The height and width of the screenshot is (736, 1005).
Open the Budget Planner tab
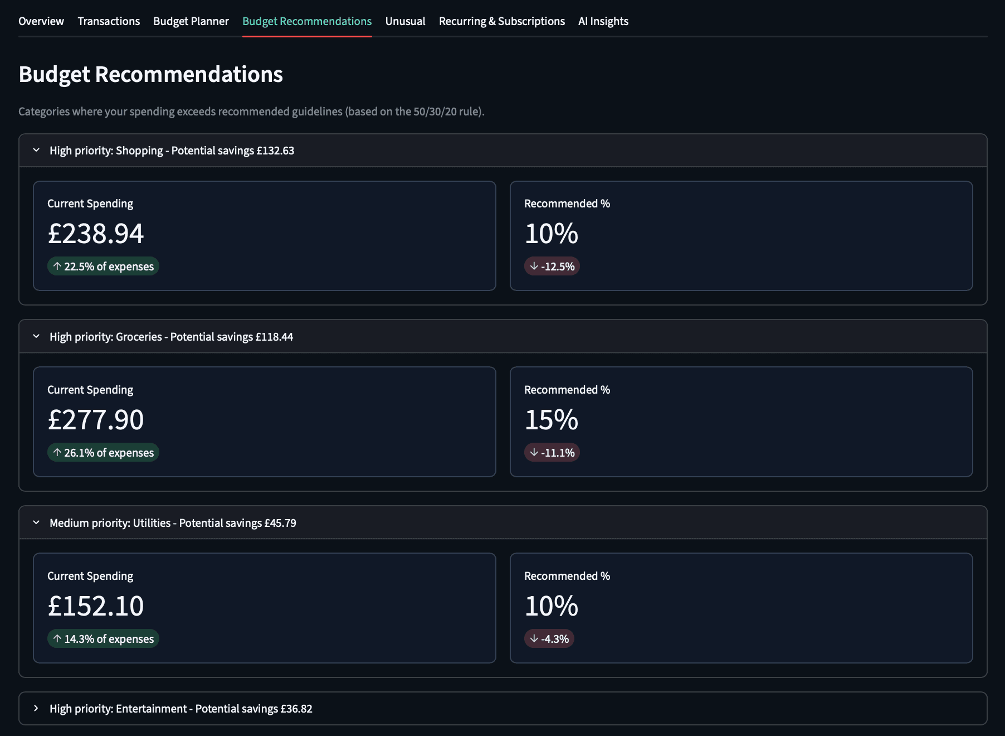[191, 21]
